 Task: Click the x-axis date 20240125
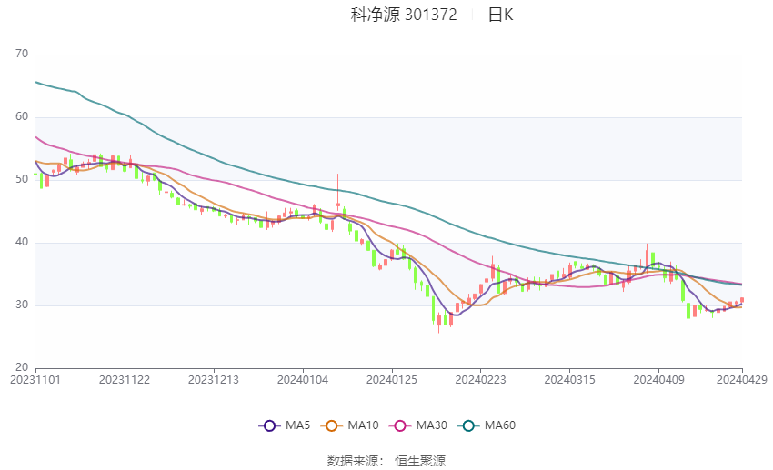(392, 380)
